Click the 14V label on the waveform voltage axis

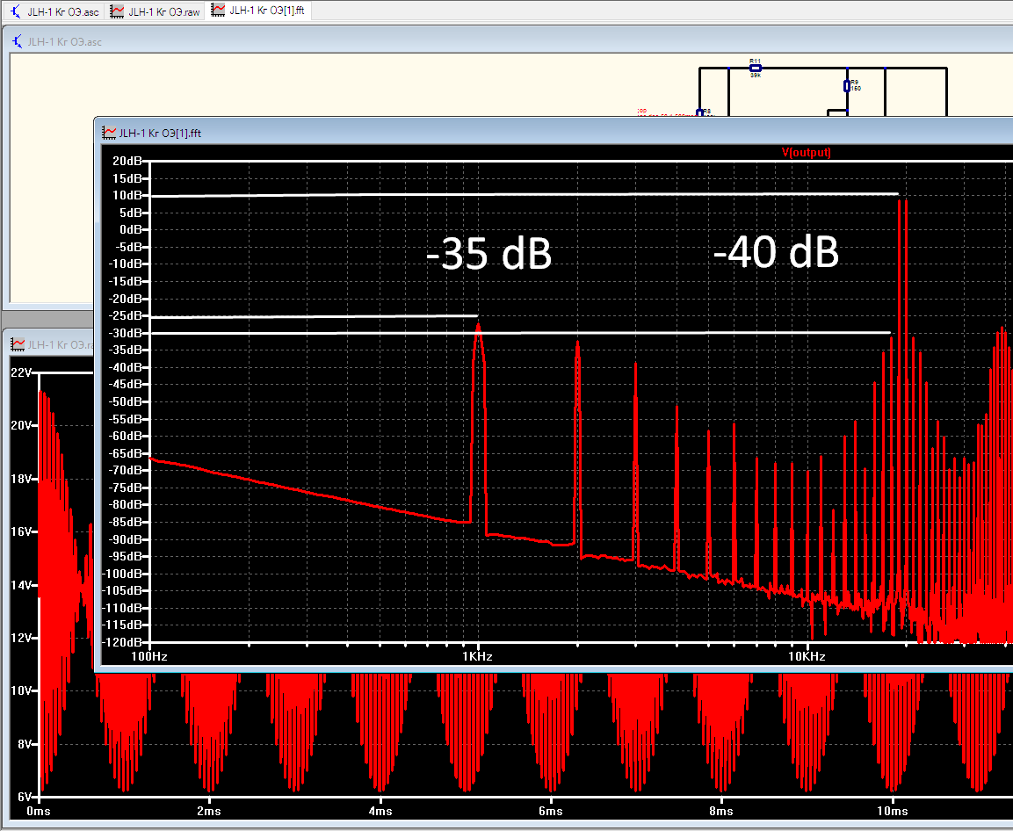tap(21, 585)
